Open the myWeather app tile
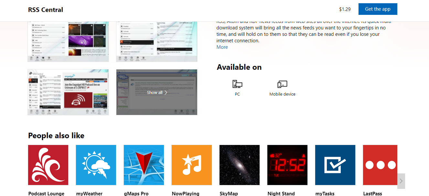Viewport: 429px width, 196px height. tap(96, 165)
